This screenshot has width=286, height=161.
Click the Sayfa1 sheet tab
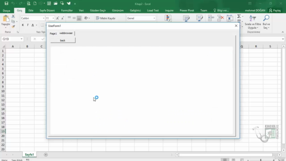point(29,155)
